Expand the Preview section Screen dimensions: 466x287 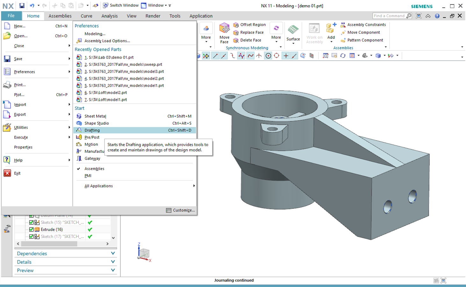point(65,270)
